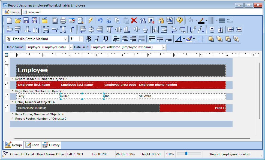Align selected objects to right edges
Viewport: 265px width, 160px height.
[x=100, y=30]
